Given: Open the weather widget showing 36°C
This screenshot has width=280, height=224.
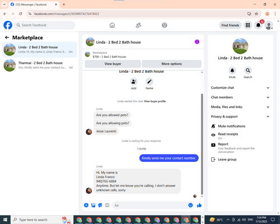Looking at the screenshot, I should [216, 220].
